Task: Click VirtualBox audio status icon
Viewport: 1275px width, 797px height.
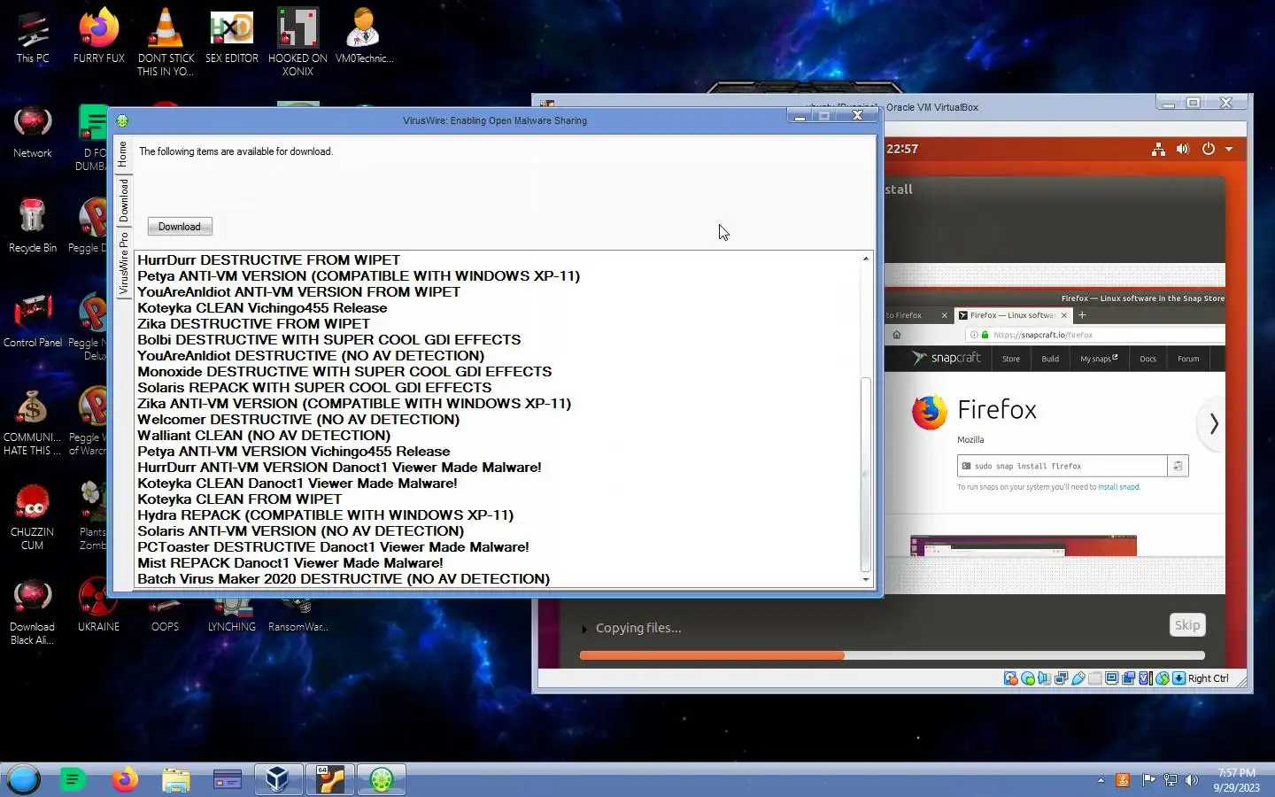Action: [x=1045, y=678]
